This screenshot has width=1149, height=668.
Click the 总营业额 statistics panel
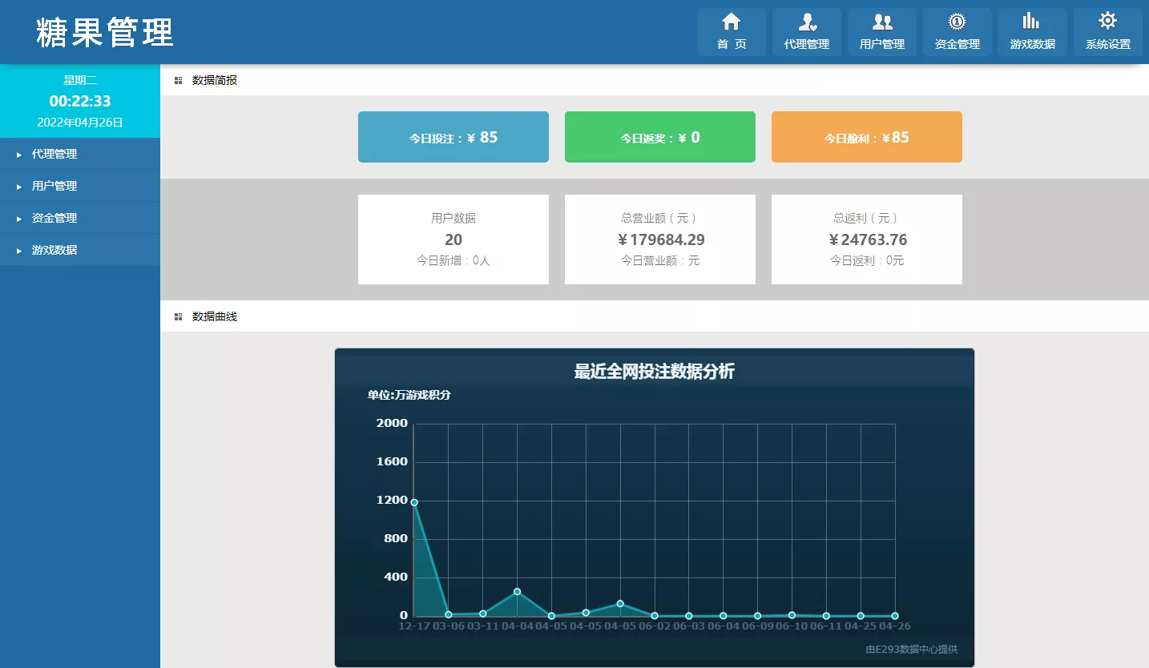(x=659, y=239)
